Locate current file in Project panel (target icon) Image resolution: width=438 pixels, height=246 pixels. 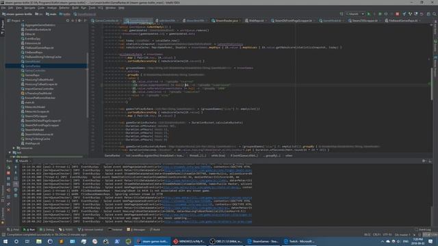[68, 20]
